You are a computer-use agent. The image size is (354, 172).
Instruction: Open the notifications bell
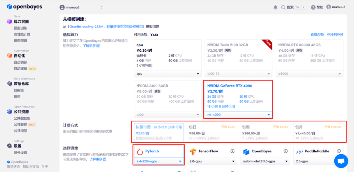pyautogui.click(x=275, y=8)
